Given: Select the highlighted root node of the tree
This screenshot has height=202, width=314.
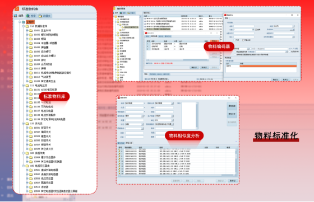Looking at the screenshot, I should click(30, 22).
